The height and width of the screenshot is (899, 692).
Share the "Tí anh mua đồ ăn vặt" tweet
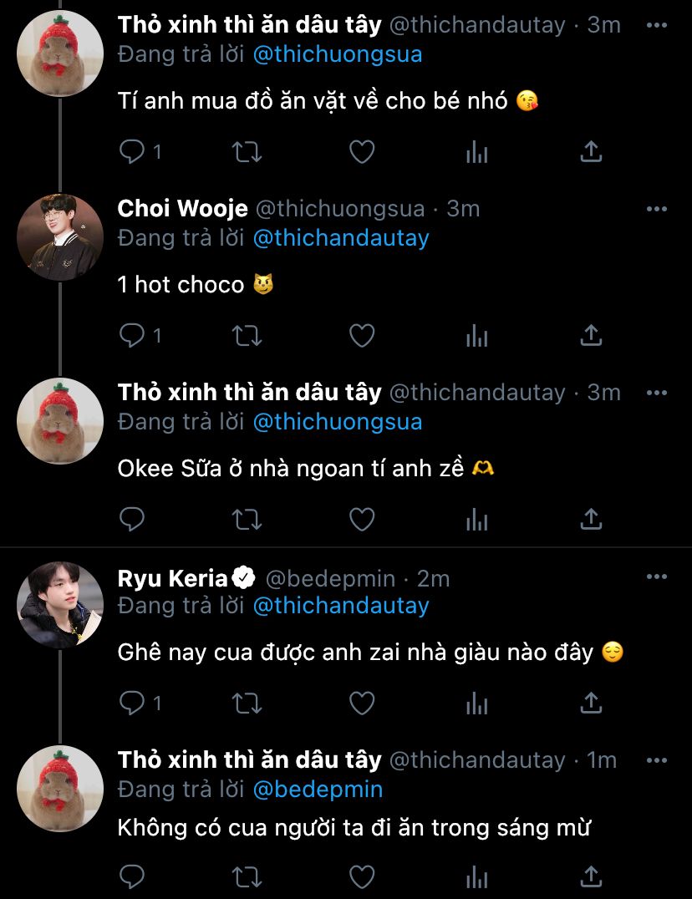click(591, 151)
